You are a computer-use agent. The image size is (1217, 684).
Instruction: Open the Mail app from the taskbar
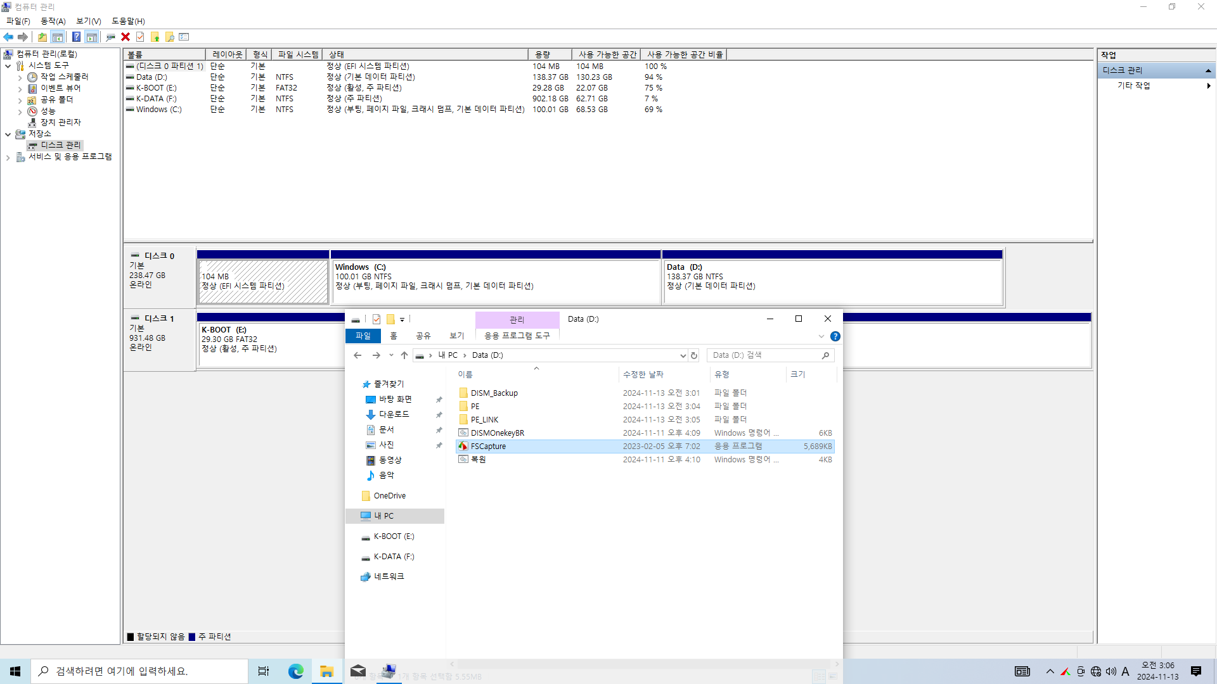(x=358, y=671)
